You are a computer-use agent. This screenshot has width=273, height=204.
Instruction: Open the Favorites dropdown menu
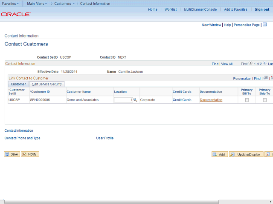click(x=10, y=3)
